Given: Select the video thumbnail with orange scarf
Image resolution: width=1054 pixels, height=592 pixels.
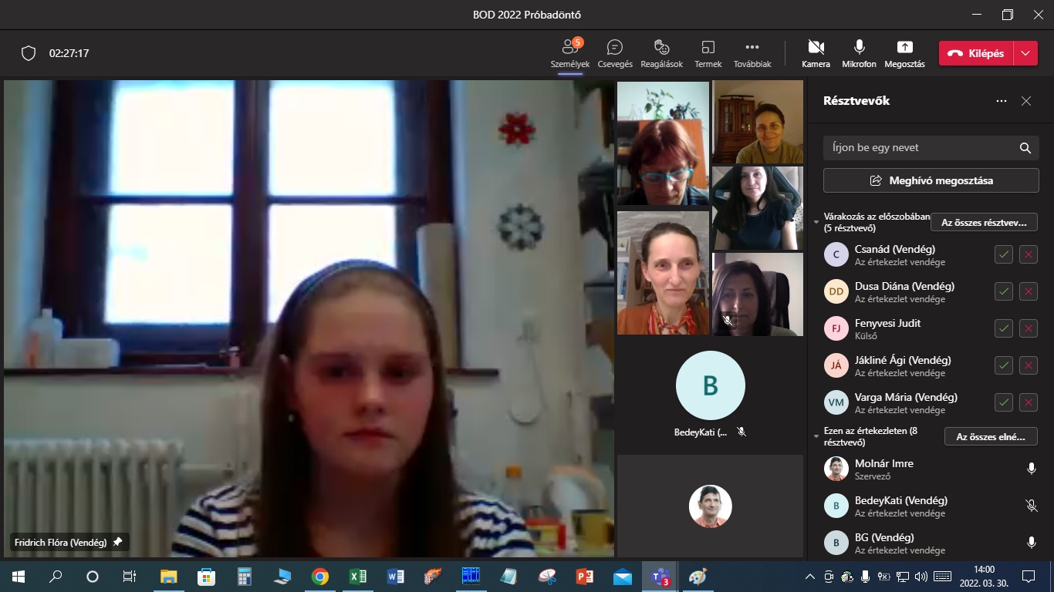Looking at the screenshot, I should (x=663, y=272).
